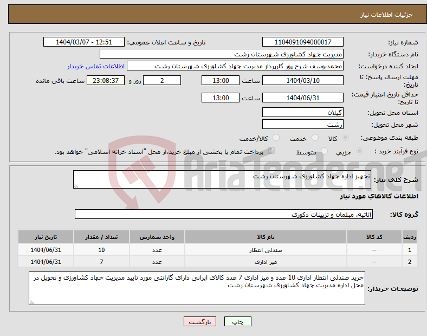Click the تاریخ نیاز column header
The height and width of the screenshot is (336, 427).
(x=46, y=237)
